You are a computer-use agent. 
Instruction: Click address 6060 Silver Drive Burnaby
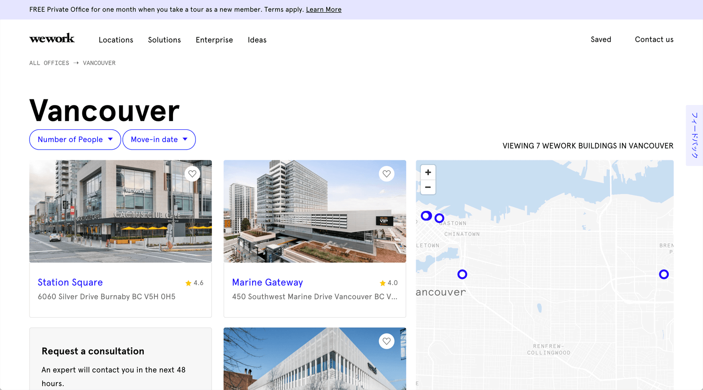click(x=106, y=297)
